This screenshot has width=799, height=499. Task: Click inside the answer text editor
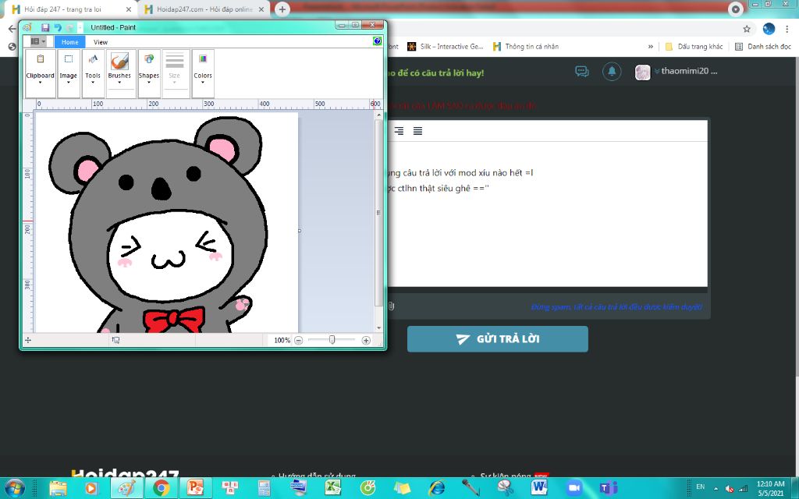547,214
